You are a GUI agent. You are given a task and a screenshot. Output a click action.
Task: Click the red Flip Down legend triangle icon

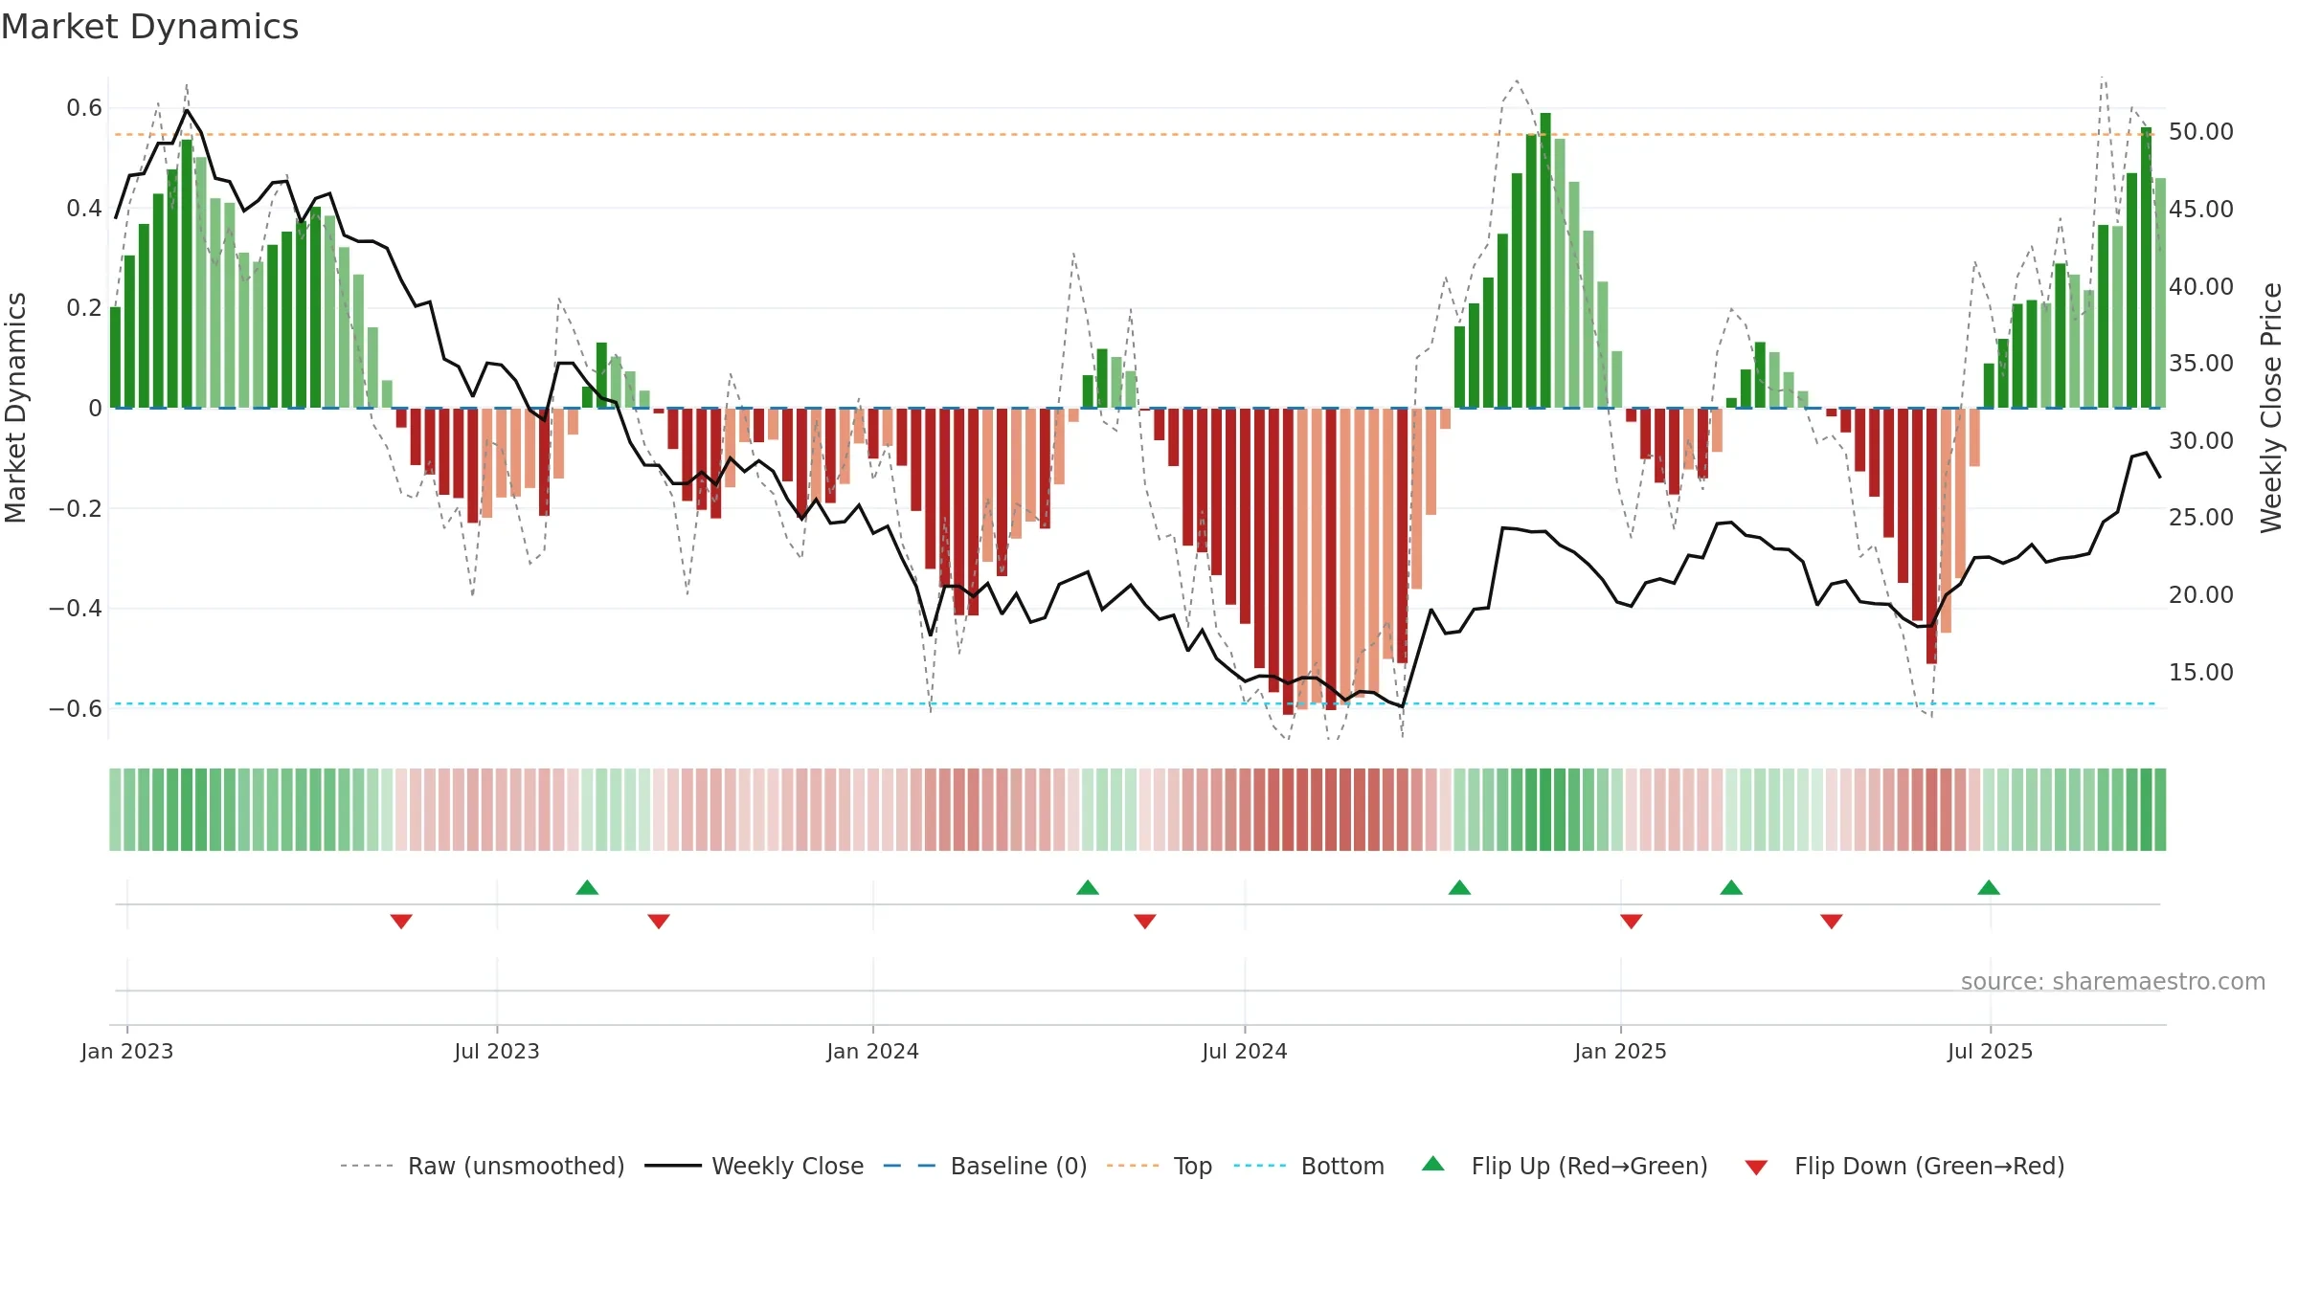(1756, 1168)
